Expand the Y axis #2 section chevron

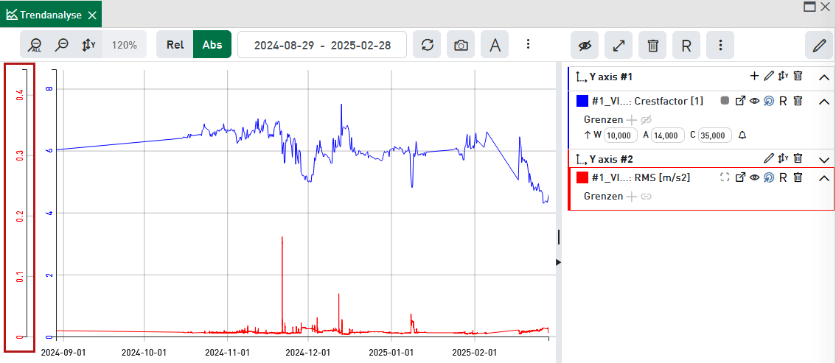[x=823, y=158]
